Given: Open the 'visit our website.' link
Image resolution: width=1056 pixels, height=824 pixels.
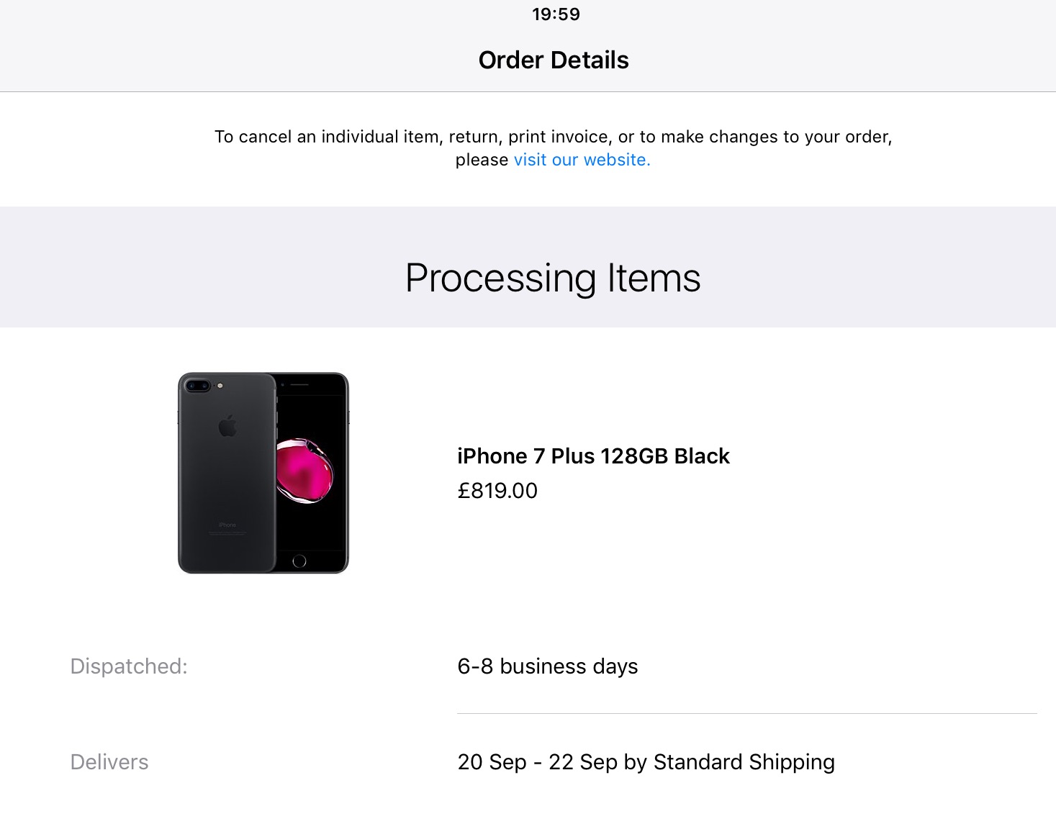Looking at the screenshot, I should tap(582, 160).
